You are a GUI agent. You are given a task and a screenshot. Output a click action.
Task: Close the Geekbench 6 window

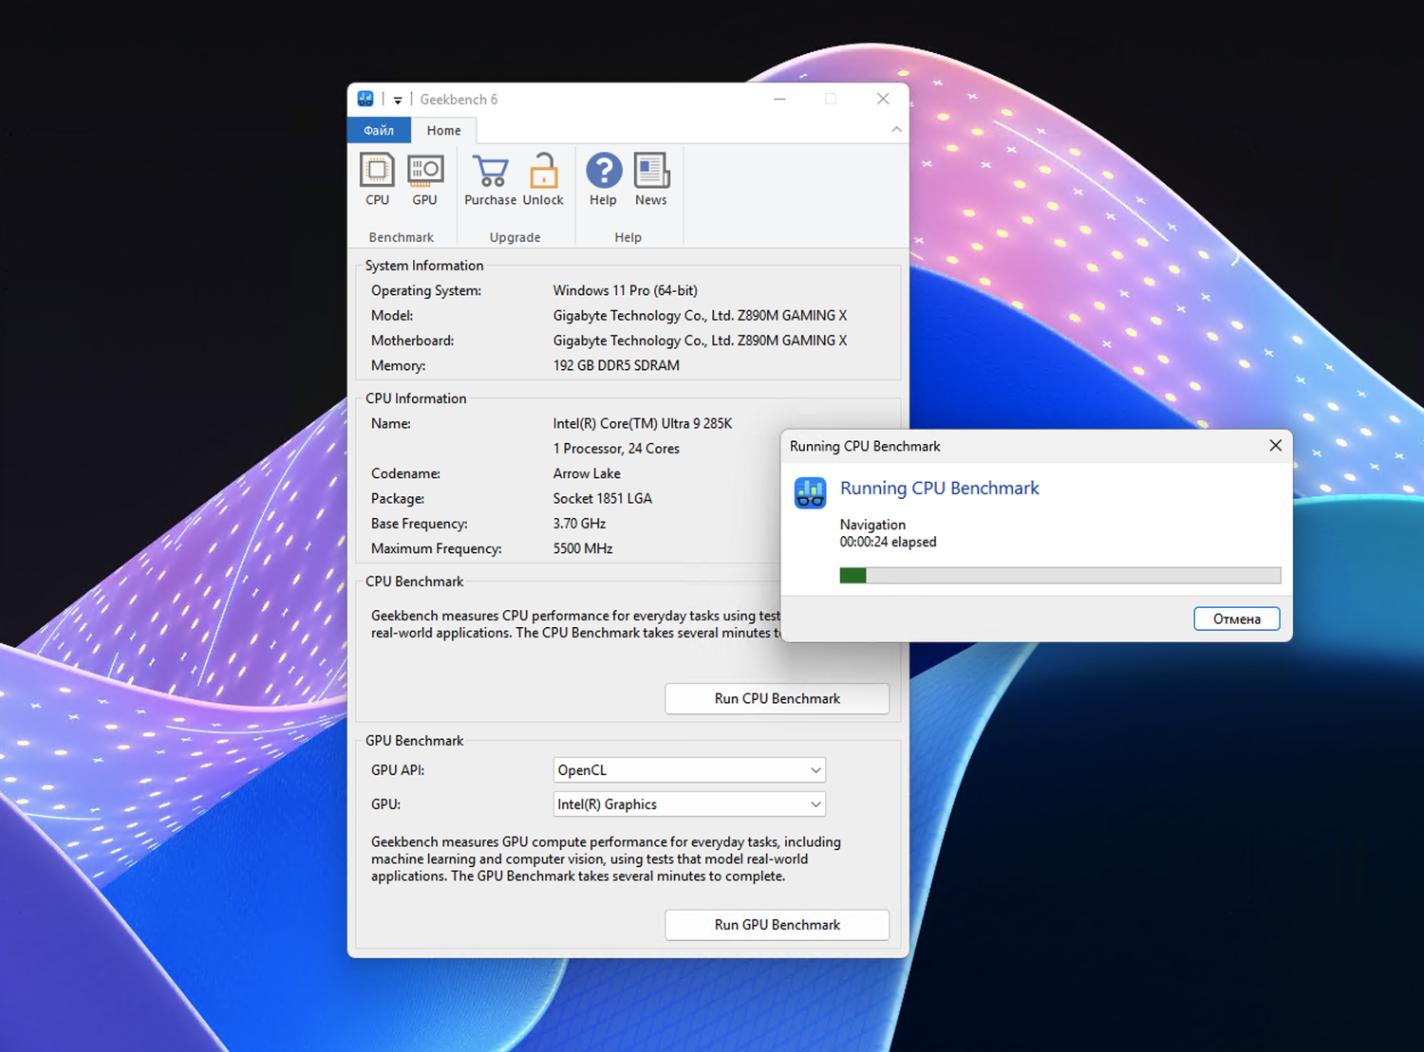(x=883, y=99)
